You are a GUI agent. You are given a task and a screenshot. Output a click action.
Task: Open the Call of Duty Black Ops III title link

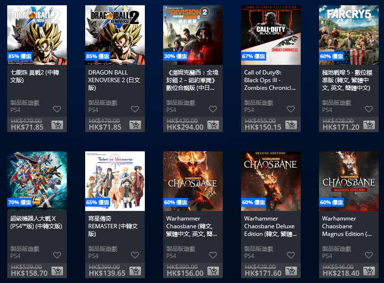click(270, 80)
